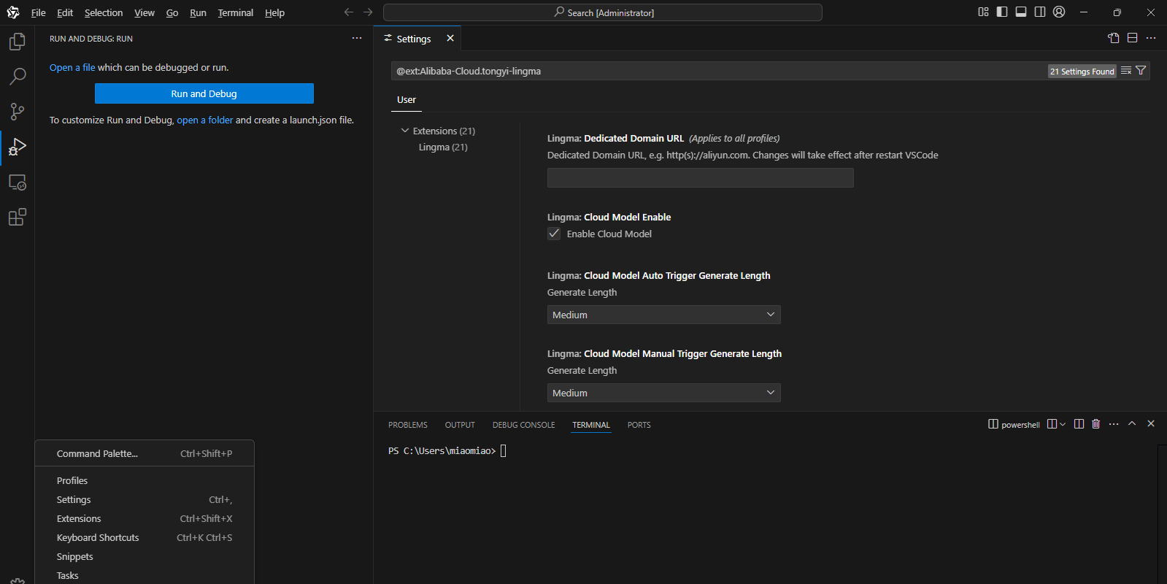The image size is (1167, 584).
Task: Click the Open Settings (JSON) icon
Action: tap(1113, 38)
